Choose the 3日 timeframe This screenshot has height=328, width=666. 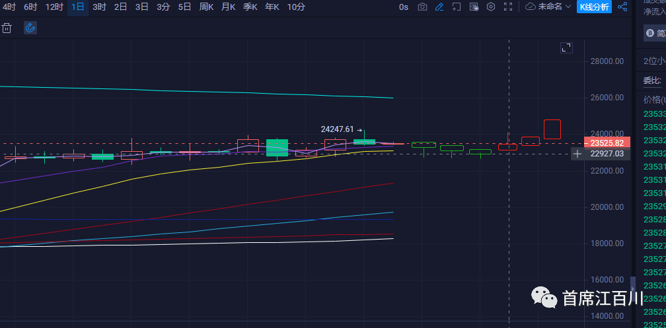pos(142,7)
